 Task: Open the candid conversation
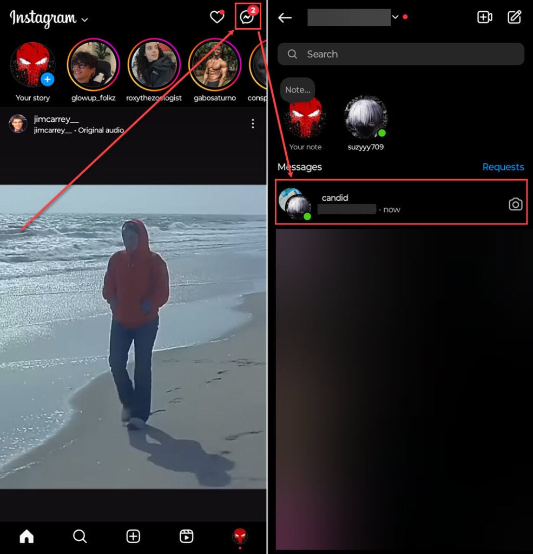pyautogui.click(x=390, y=203)
